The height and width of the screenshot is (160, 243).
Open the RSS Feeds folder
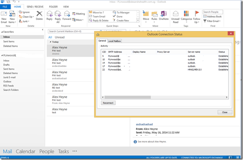click(x=9, y=85)
